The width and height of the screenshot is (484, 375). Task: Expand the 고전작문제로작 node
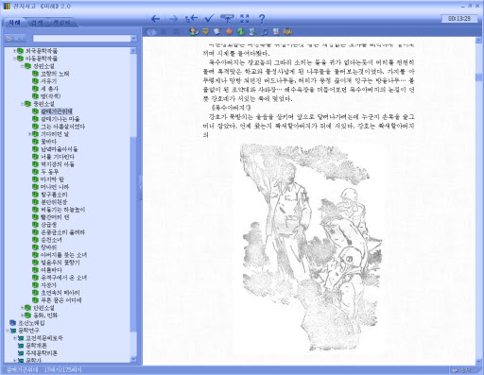tap(14, 338)
